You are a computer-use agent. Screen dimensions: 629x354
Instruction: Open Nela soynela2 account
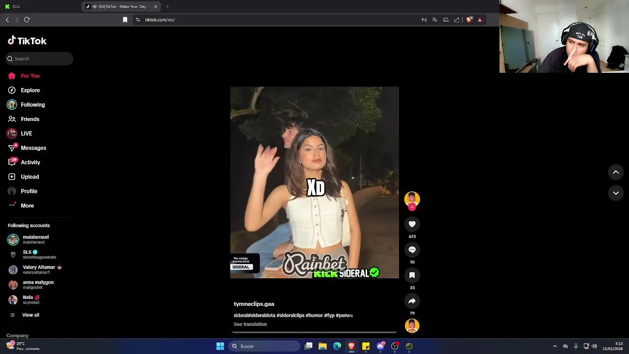[x=25, y=299]
